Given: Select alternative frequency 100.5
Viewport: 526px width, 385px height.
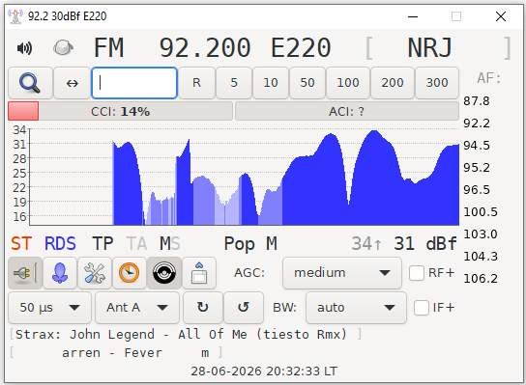Looking at the screenshot, I should coord(481,212).
